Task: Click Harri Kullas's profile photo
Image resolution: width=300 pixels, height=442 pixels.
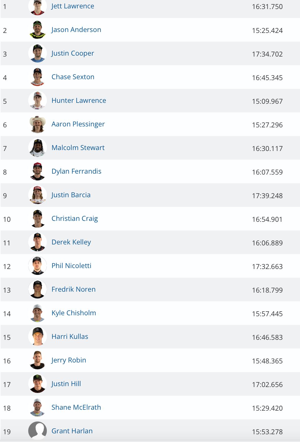Action: coord(38,337)
